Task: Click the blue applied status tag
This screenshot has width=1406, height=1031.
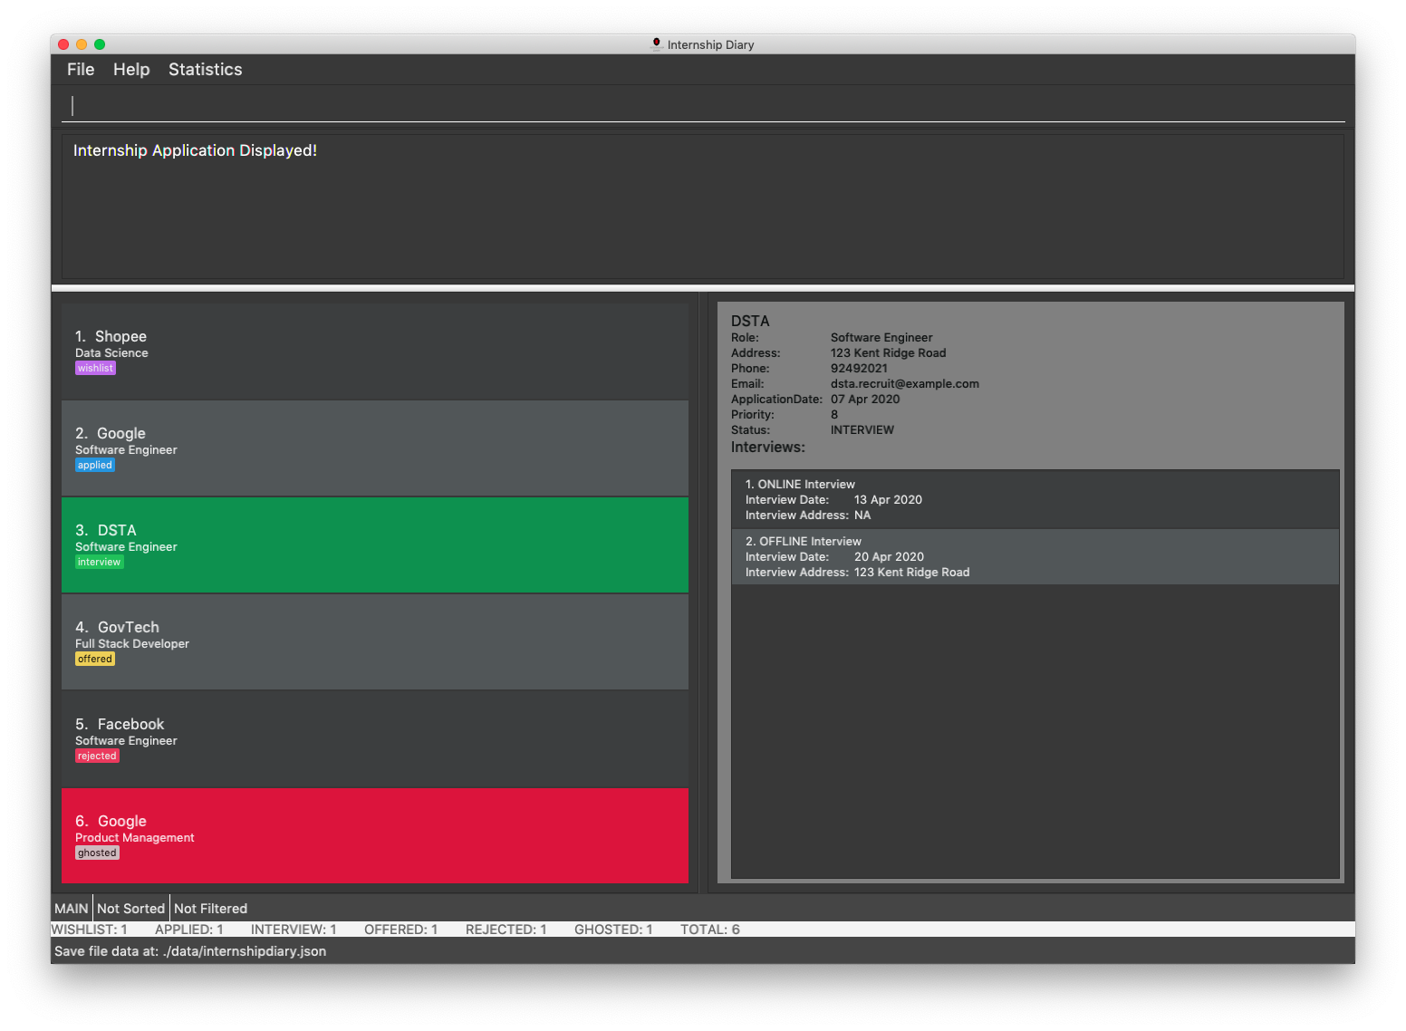Action: [x=95, y=465]
